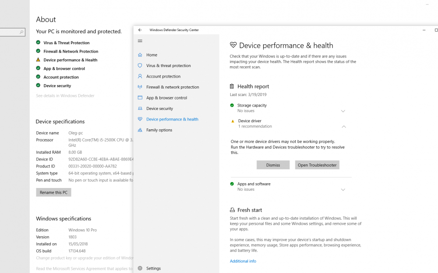This screenshot has width=438, height=273.
Task: Click App & browser control text in About
Action: coord(64,68)
